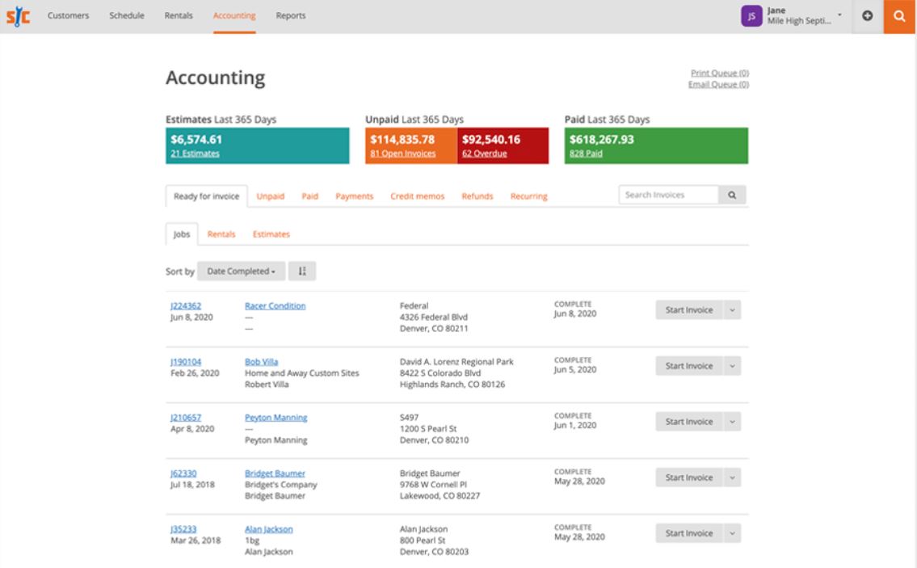Open the Bridget Baumer customer link
The height and width of the screenshot is (568, 917).
[x=275, y=473]
